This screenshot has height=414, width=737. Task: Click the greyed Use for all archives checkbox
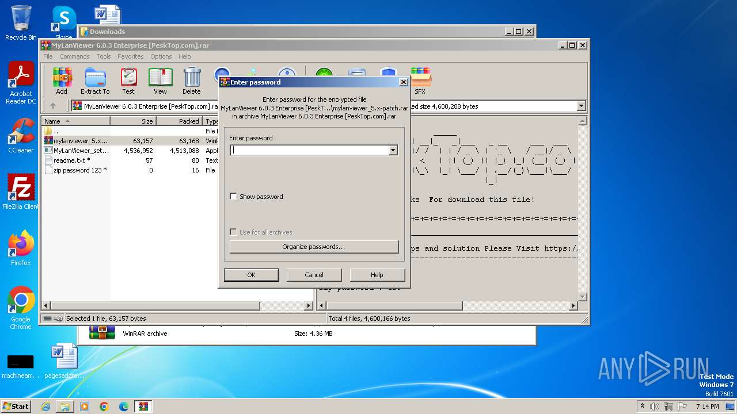coord(233,232)
